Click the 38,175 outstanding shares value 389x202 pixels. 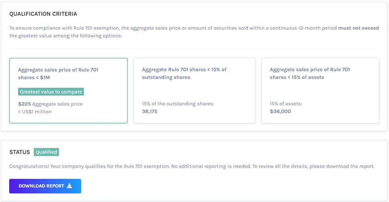[x=150, y=111]
